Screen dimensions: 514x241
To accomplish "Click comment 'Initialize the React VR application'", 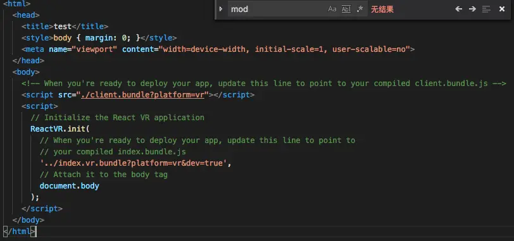I will 117,118.
